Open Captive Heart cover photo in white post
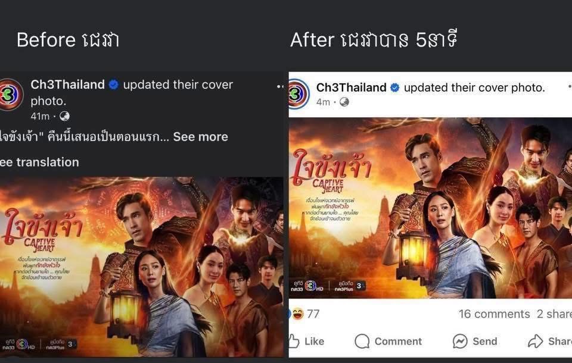Screen dimensions: 572x363 click(430, 208)
